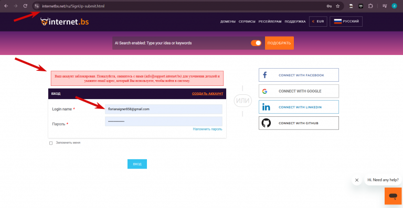Click the 'Login name' label
The height and width of the screenshot is (208, 403).
(x=62, y=109)
